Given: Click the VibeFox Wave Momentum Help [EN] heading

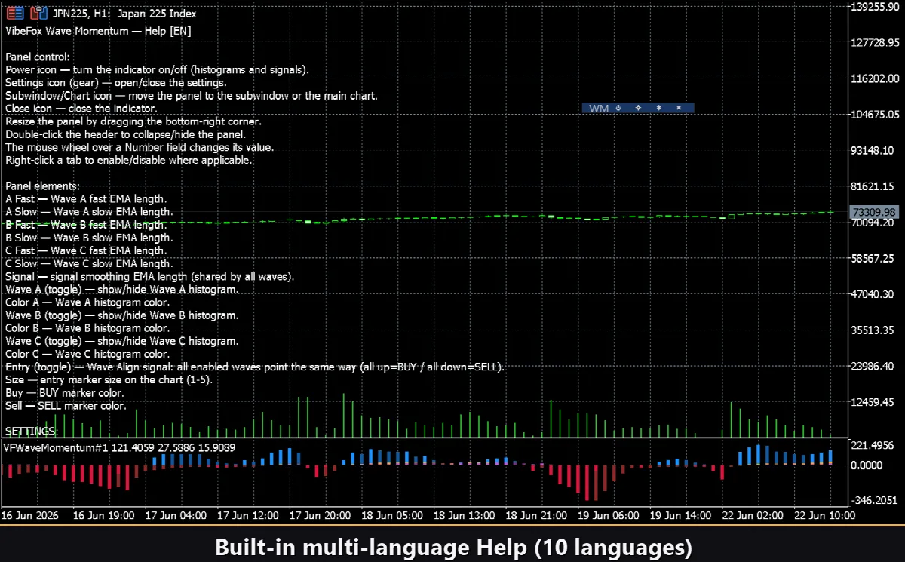Looking at the screenshot, I should (98, 31).
